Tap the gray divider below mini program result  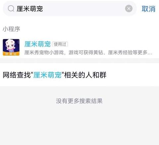pos(79,61)
